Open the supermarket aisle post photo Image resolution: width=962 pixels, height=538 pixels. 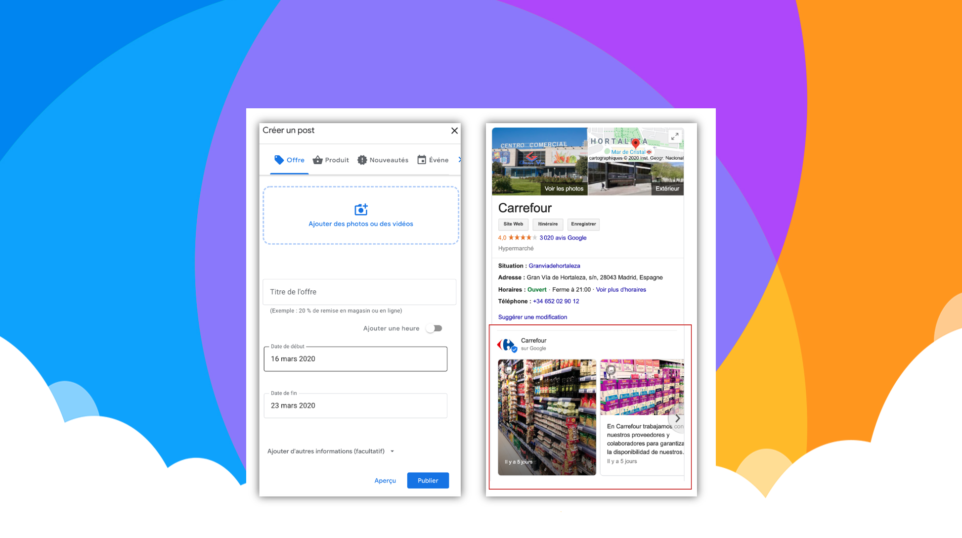547,417
